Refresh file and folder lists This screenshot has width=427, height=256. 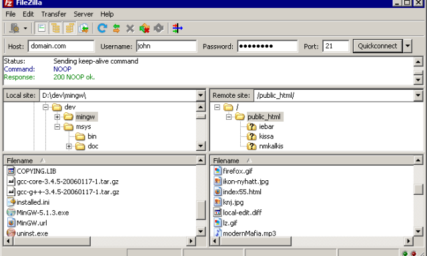point(102,28)
